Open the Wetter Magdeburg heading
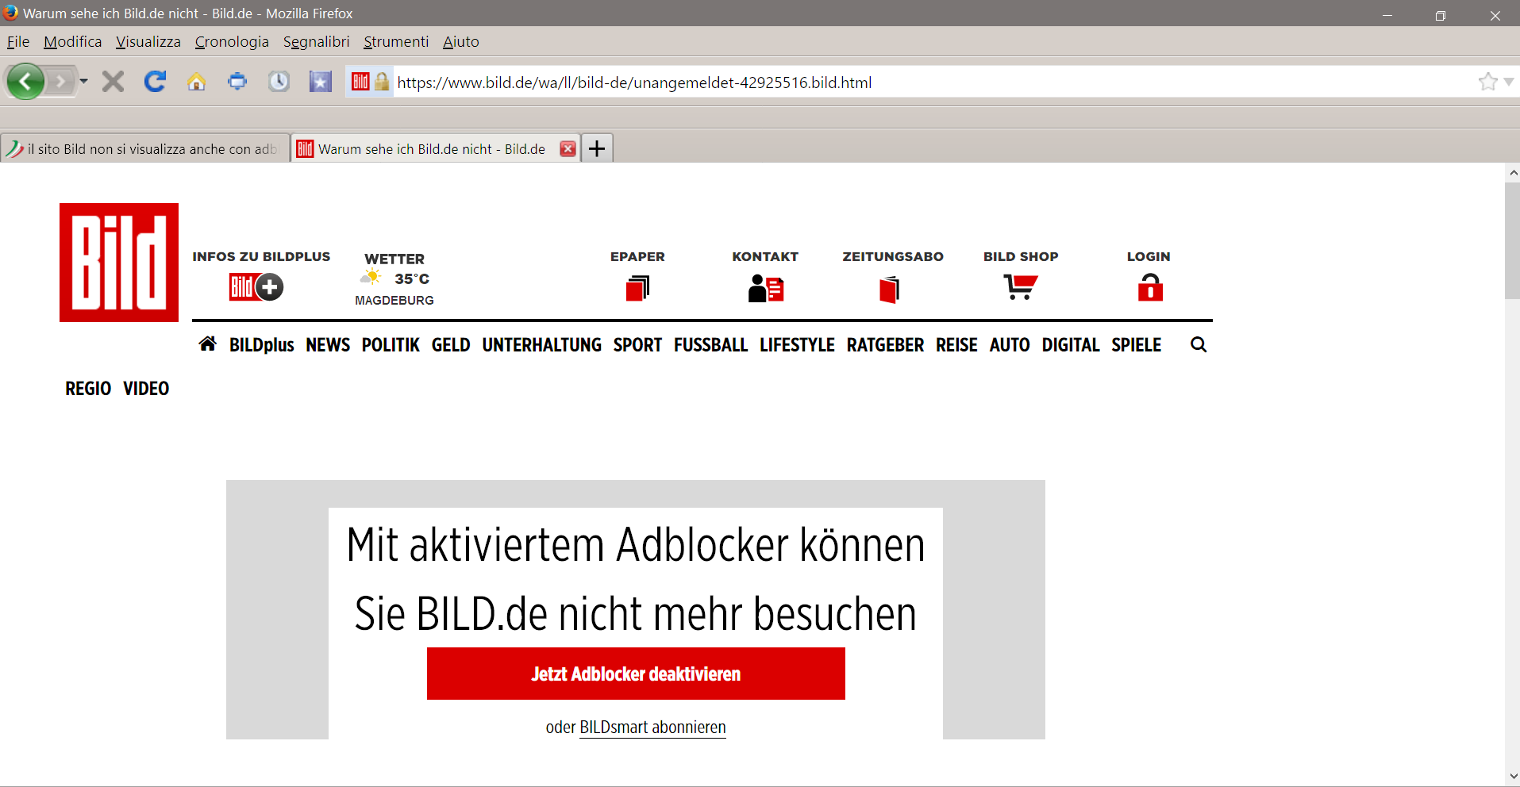 point(394,259)
